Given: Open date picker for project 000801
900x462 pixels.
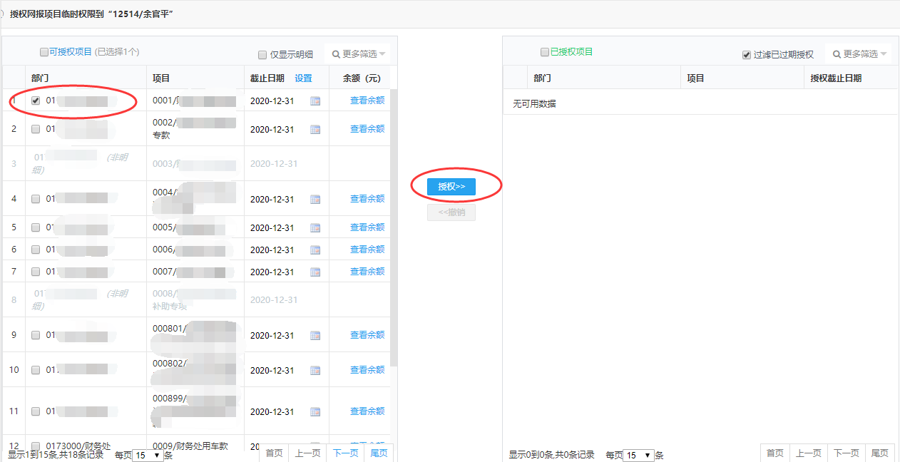Looking at the screenshot, I should click(x=315, y=336).
